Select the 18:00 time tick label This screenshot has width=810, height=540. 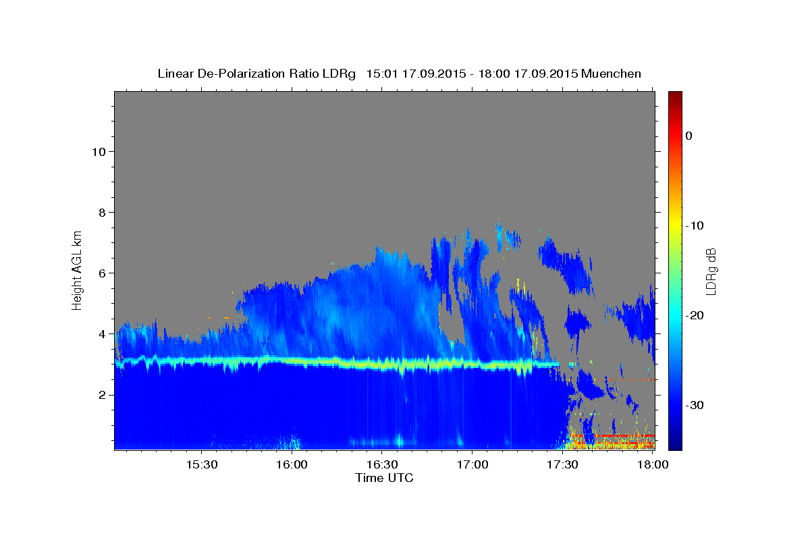click(652, 464)
